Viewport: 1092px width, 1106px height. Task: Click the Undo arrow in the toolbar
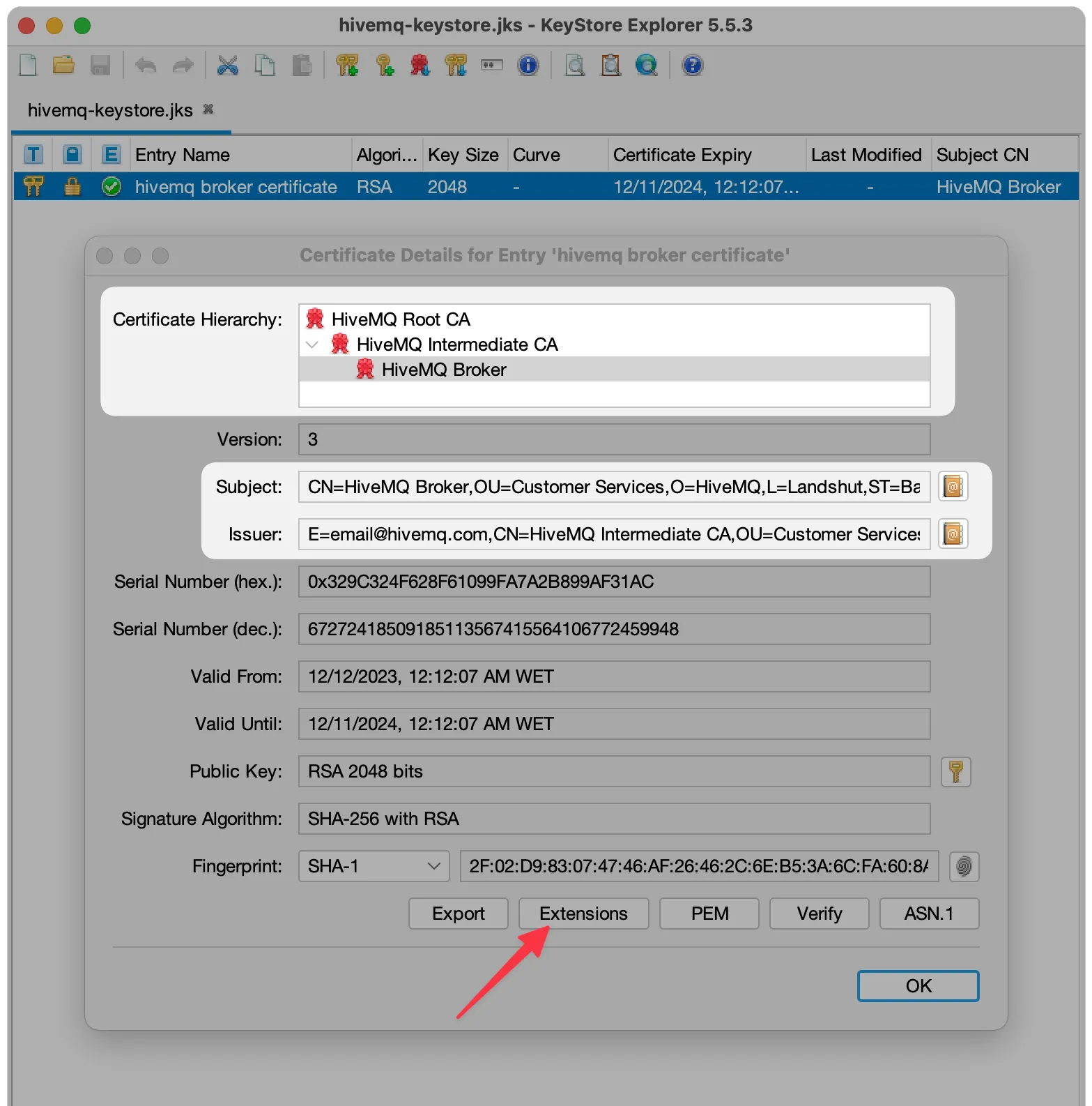click(x=146, y=66)
